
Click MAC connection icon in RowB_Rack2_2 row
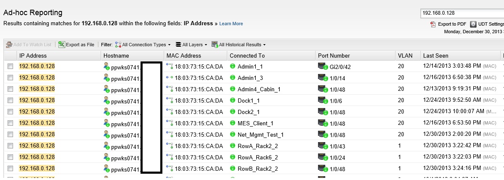170,168
